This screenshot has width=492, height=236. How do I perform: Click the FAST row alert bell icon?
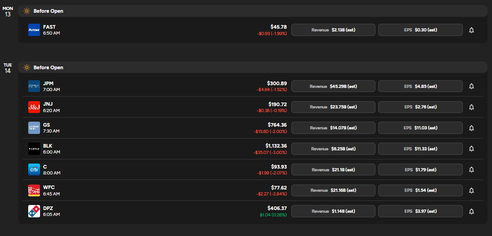471,30
